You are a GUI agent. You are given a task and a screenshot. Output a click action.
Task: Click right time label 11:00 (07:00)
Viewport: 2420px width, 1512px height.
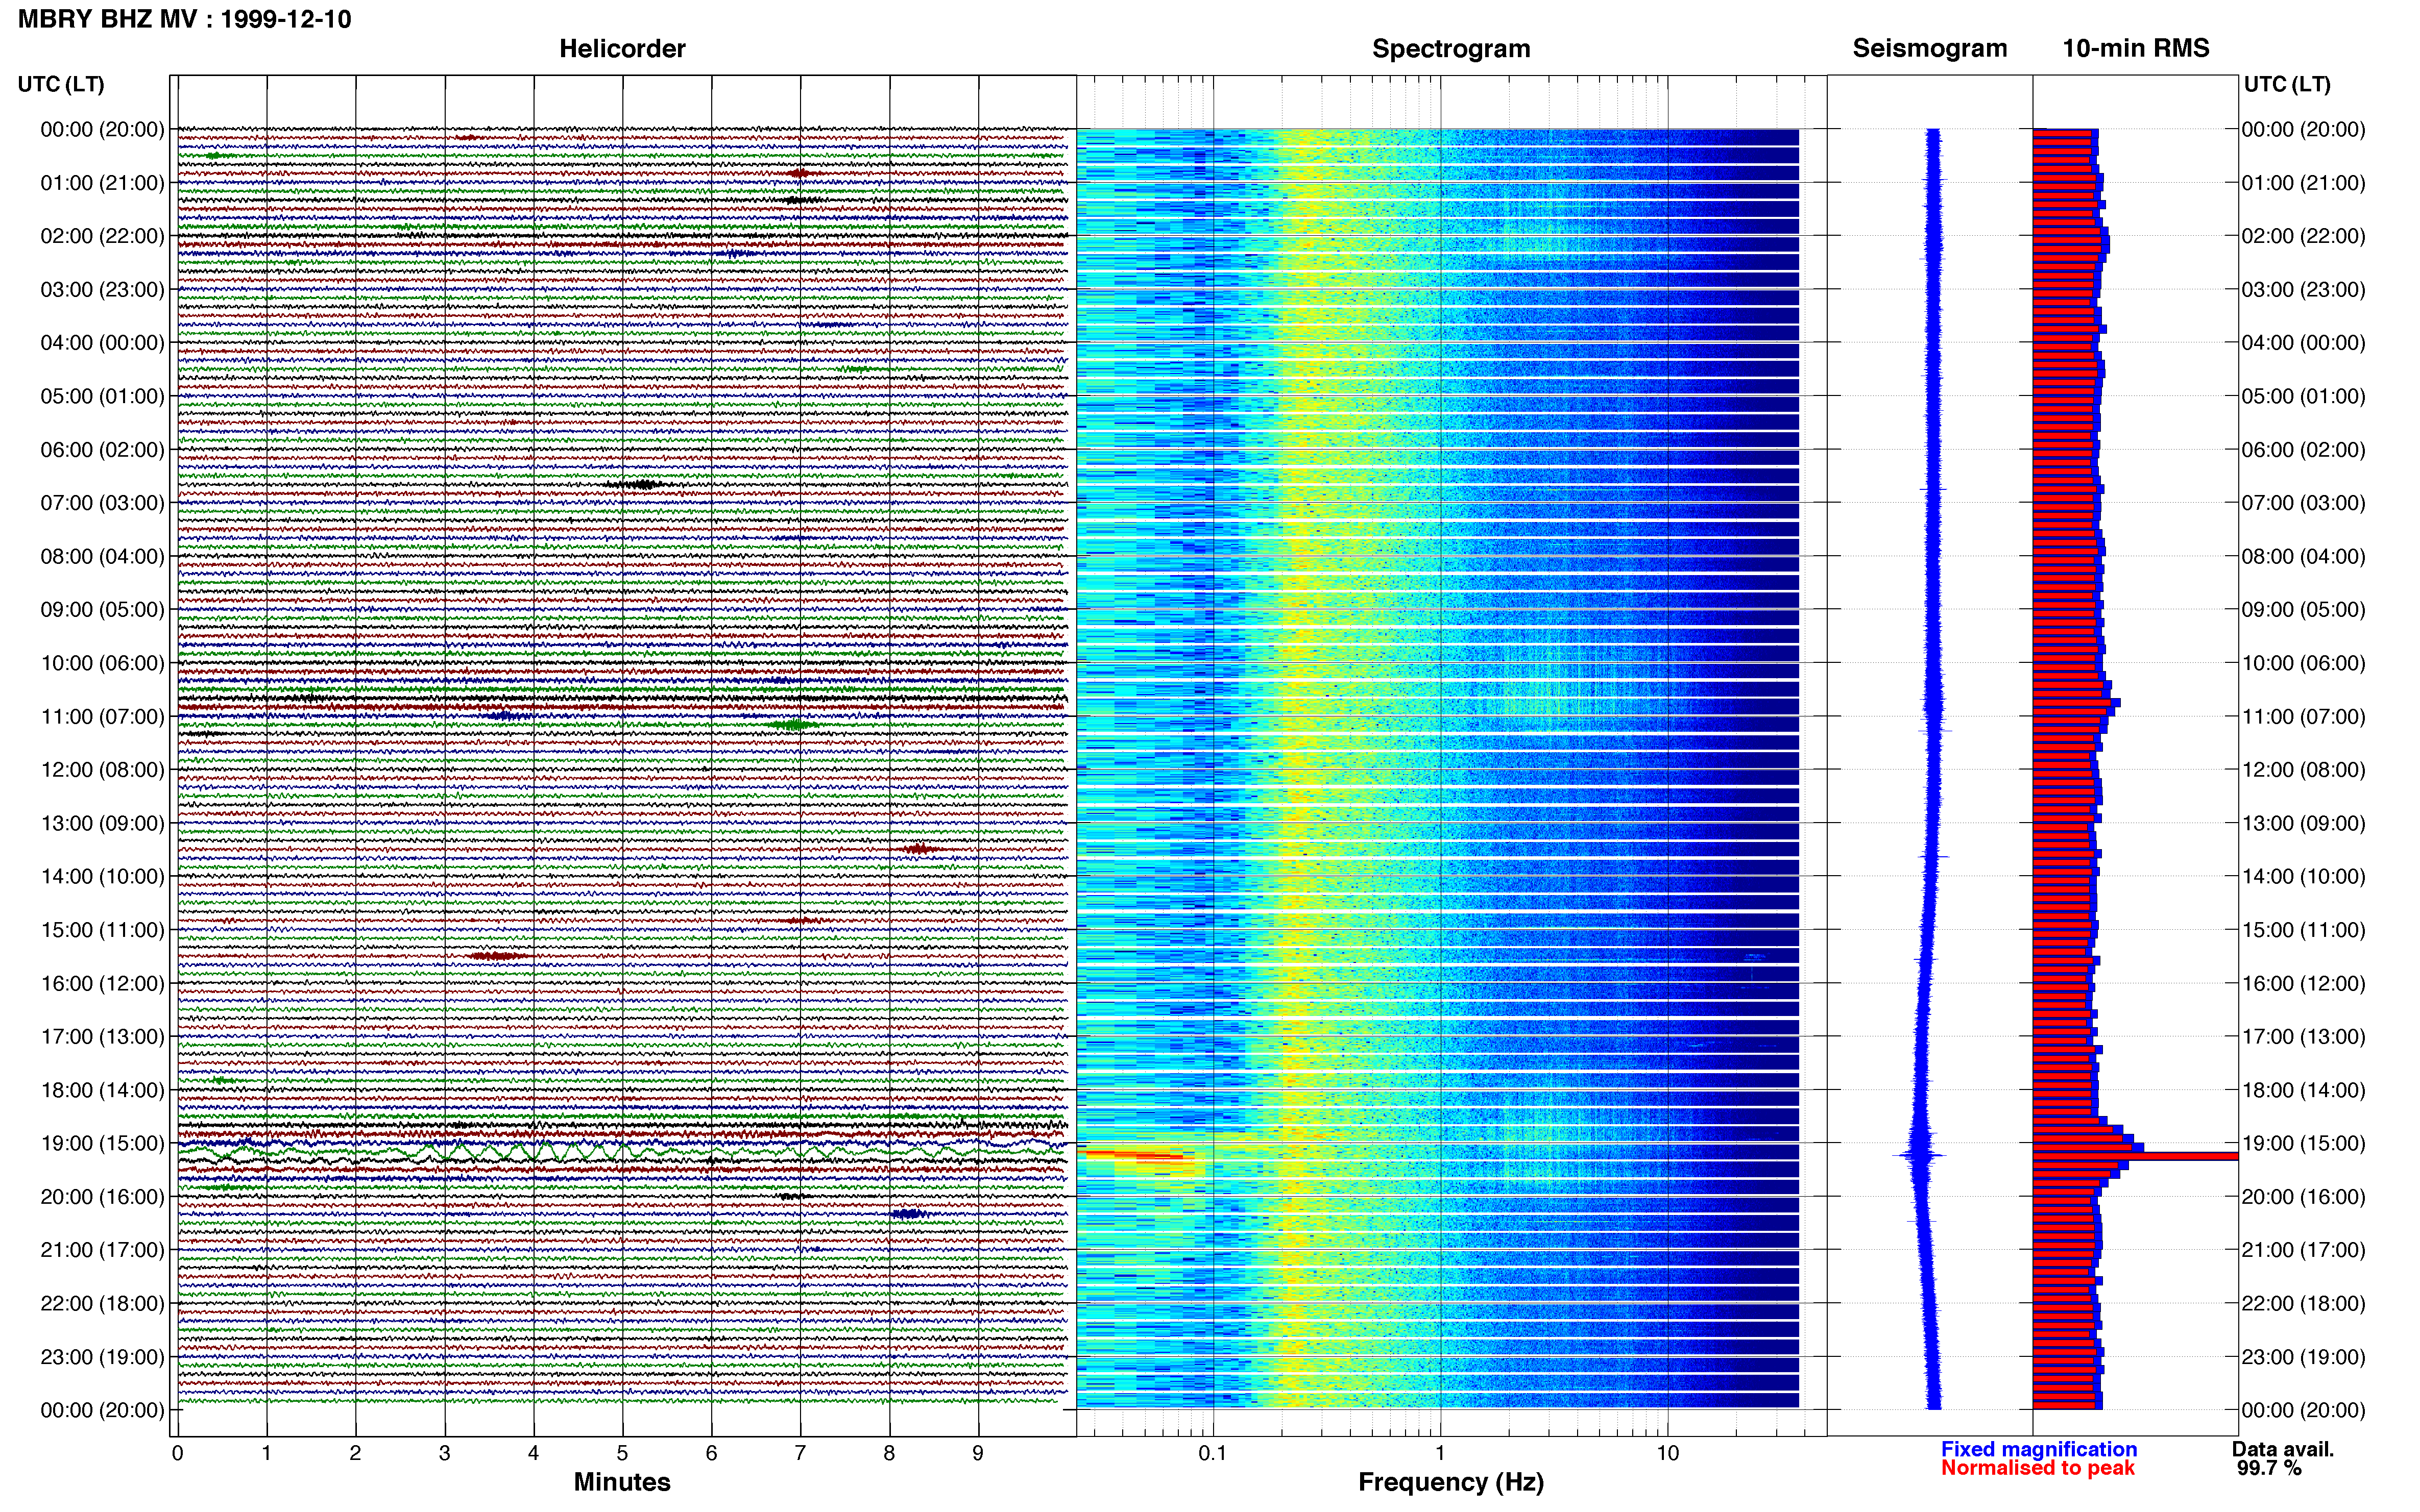click(x=2303, y=717)
